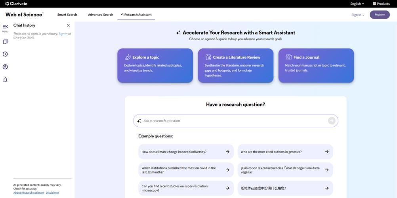Click the Literature Review card icon
The image size is (397, 198).
click(208, 57)
